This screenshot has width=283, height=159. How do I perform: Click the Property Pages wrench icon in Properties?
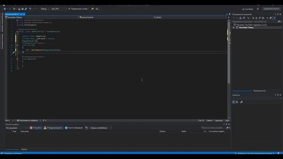coord(241,102)
